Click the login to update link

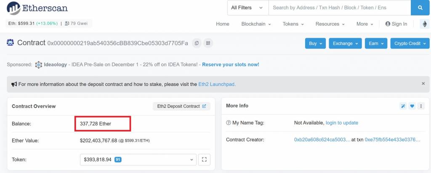coord(342,123)
